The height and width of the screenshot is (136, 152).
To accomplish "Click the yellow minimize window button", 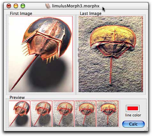I will (x=16, y=6).
